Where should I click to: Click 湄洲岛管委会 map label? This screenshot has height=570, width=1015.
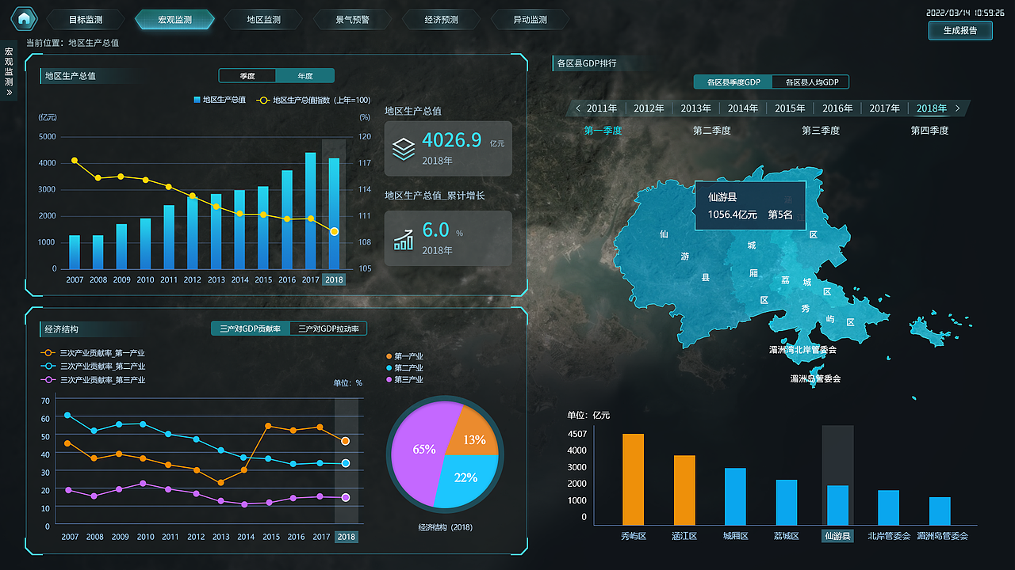815,378
